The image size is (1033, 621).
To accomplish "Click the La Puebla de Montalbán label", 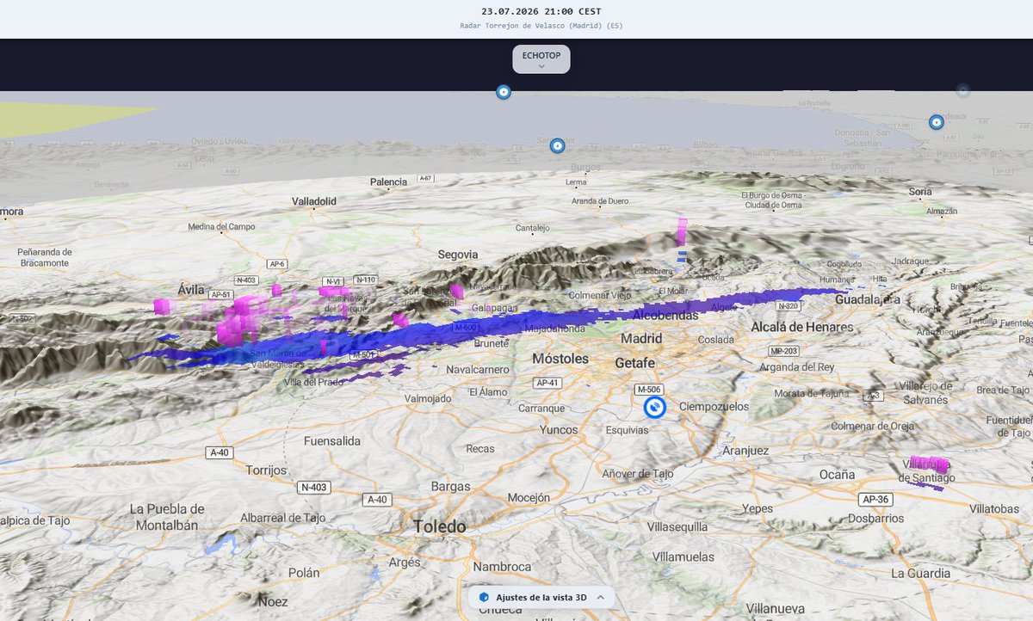I will coord(167,516).
